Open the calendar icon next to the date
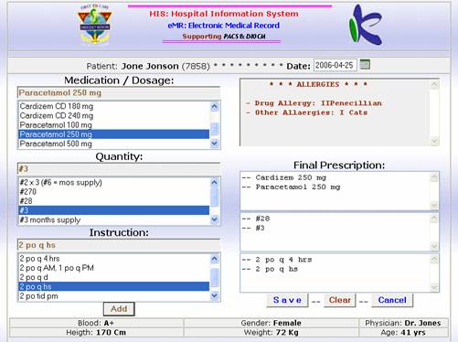This screenshot has width=458, height=342. coord(365,64)
